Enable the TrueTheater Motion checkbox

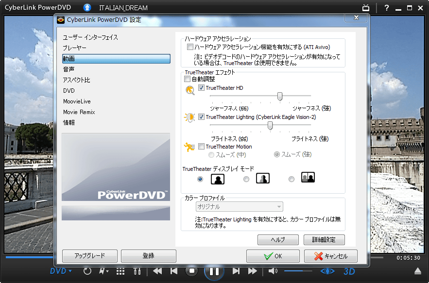tap(201, 146)
